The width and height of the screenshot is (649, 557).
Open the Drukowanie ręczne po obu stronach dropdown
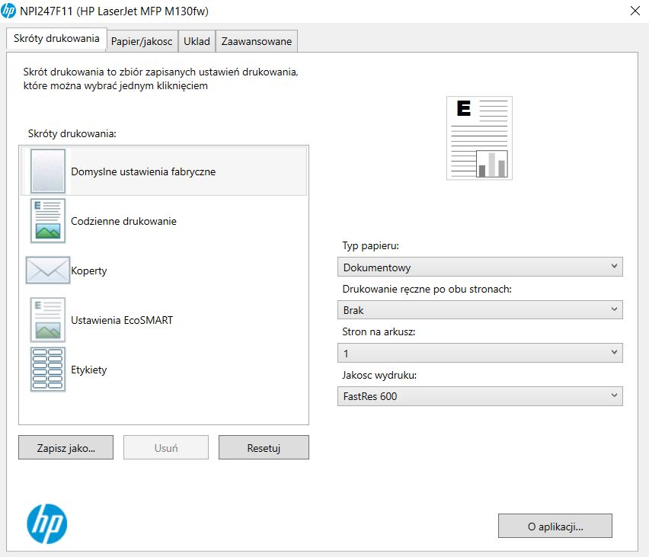[480, 310]
